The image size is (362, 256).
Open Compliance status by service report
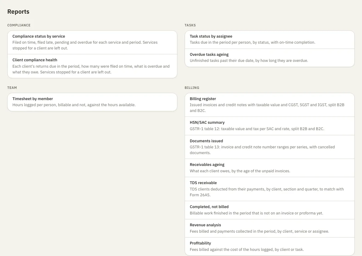(92, 42)
